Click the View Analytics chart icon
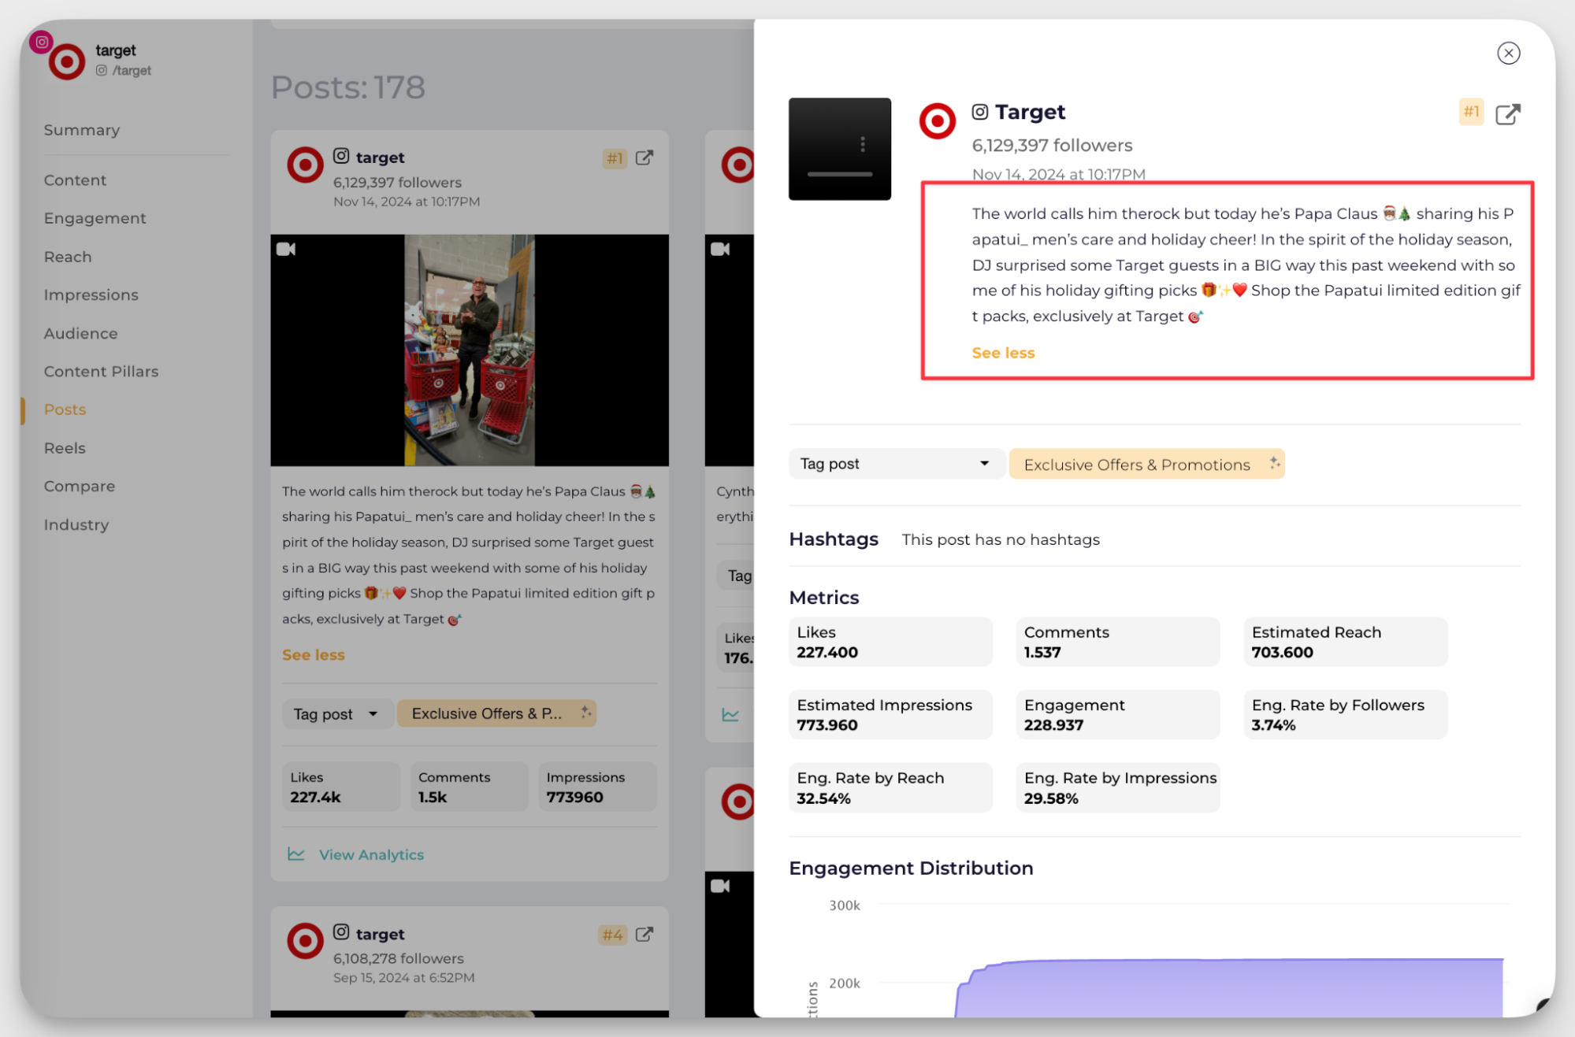This screenshot has height=1037, width=1575. point(296,854)
